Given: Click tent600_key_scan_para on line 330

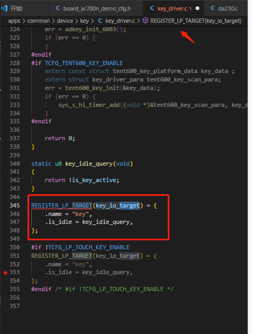Looking at the screenshot, I should point(182,80).
